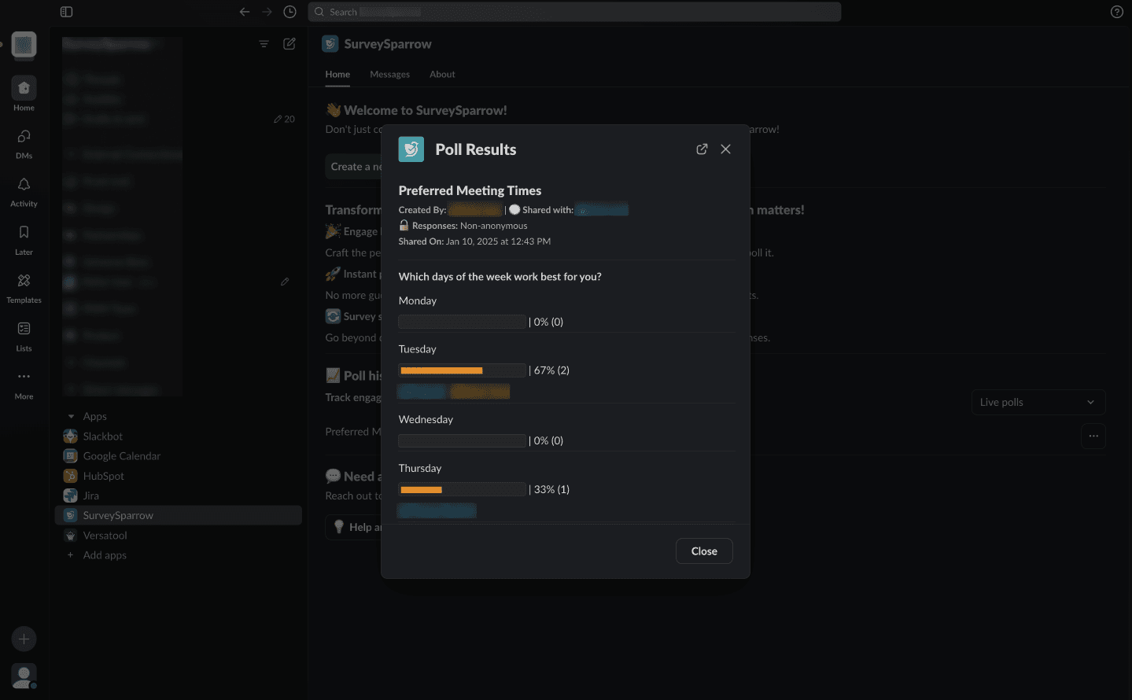Switch to the Messages tab

pos(389,74)
